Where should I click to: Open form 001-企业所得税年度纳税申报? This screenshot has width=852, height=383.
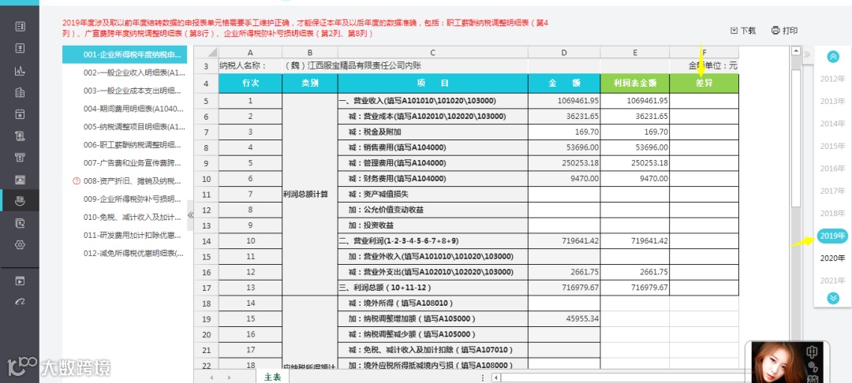[x=125, y=55]
